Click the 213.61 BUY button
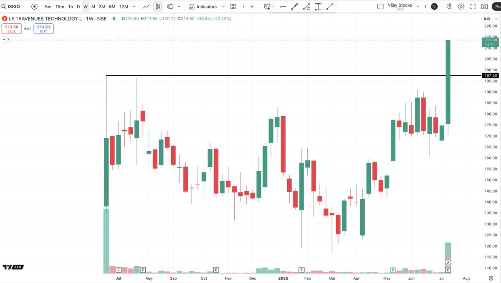This screenshot has height=283, width=501. coord(43,29)
